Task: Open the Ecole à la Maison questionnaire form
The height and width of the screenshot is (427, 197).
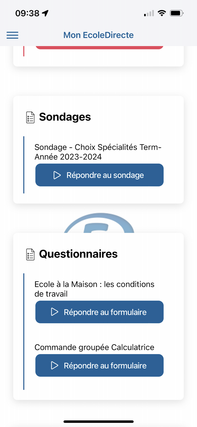Action: click(x=99, y=312)
